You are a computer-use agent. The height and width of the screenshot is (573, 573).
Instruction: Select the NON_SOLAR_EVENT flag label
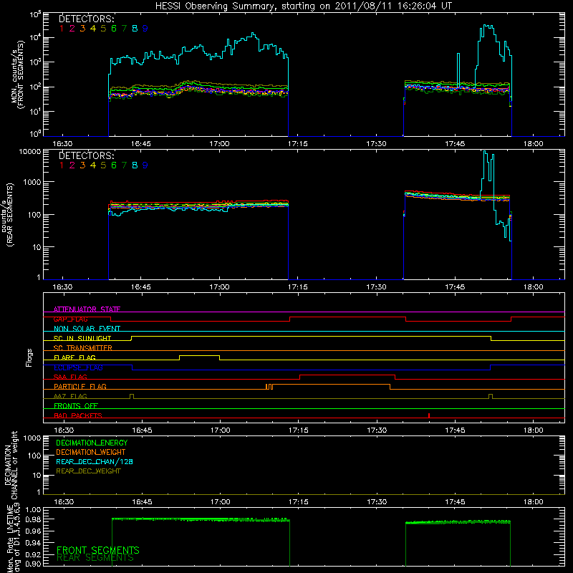87,329
